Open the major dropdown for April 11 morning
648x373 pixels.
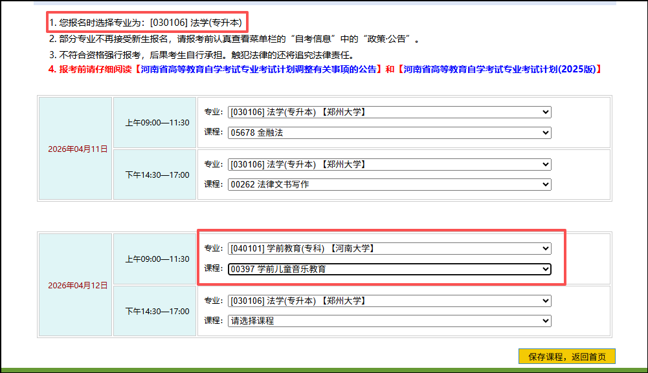pos(389,112)
